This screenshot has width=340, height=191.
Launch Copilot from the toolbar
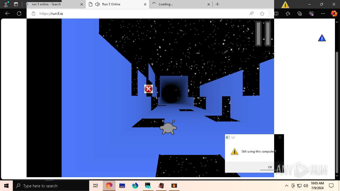pos(334,14)
